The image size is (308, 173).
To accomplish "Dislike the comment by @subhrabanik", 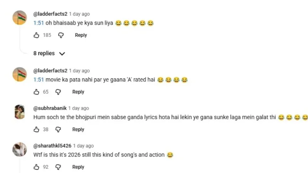I will click(x=58, y=130).
